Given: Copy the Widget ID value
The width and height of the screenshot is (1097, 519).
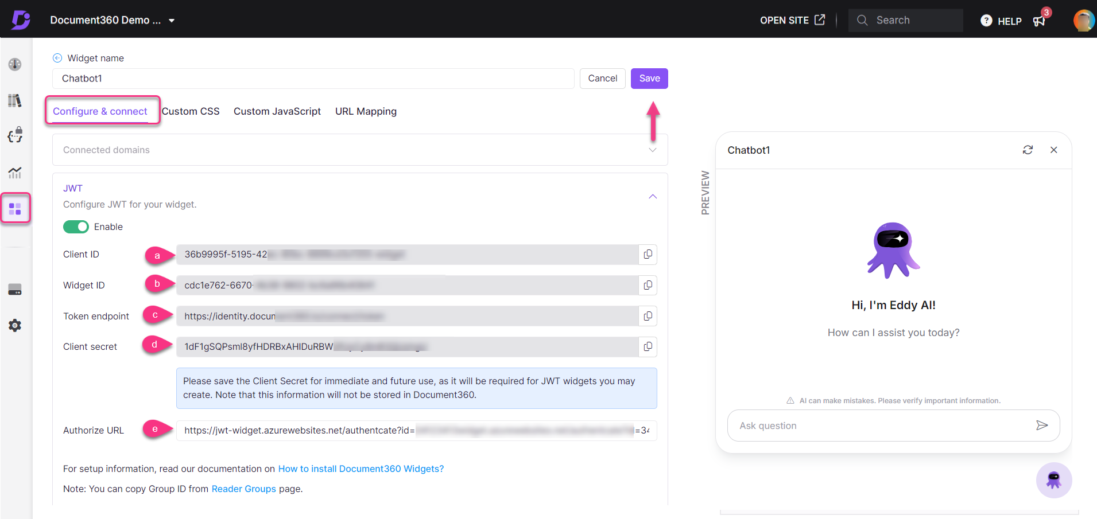Looking at the screenshot, I should pyautogui.click(x=648, y=285).
